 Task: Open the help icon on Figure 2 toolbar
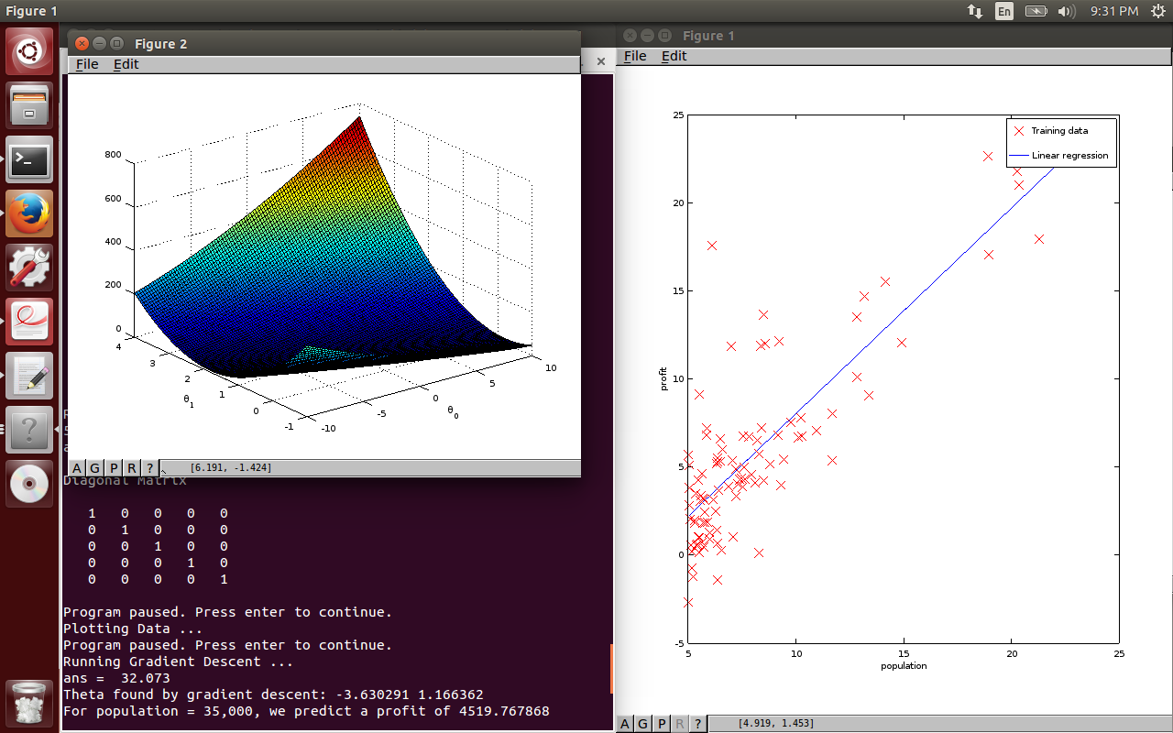click(149, 468)
